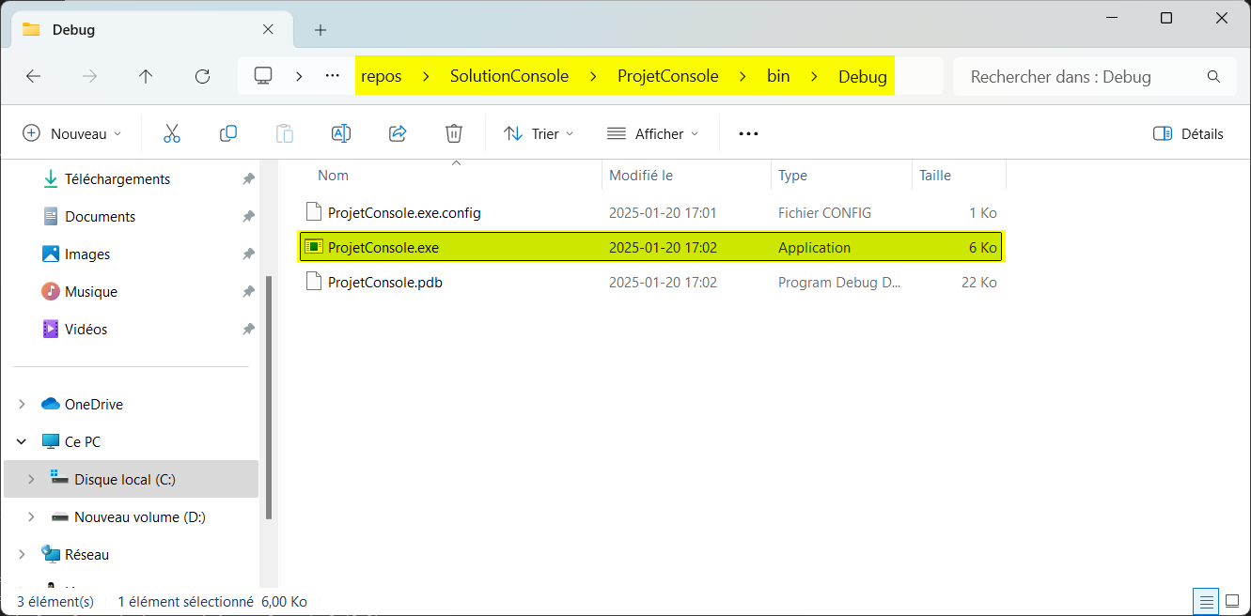Open a new tab with plus button
Viewport: 1251px width, 616px height.
coord(320,30)
